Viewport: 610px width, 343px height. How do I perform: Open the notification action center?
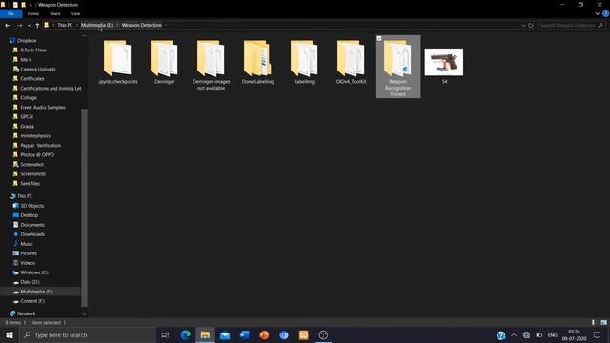[598, 334]
